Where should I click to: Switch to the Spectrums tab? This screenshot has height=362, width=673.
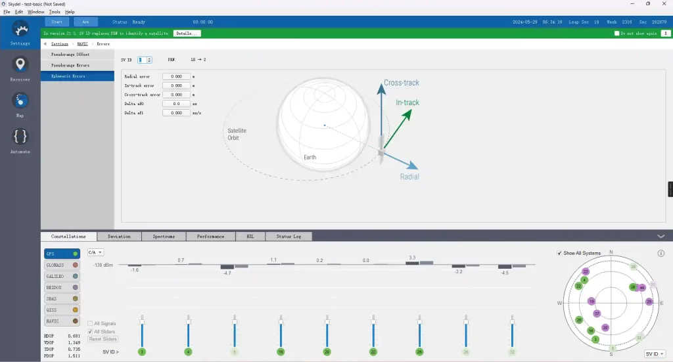point(164,237)
